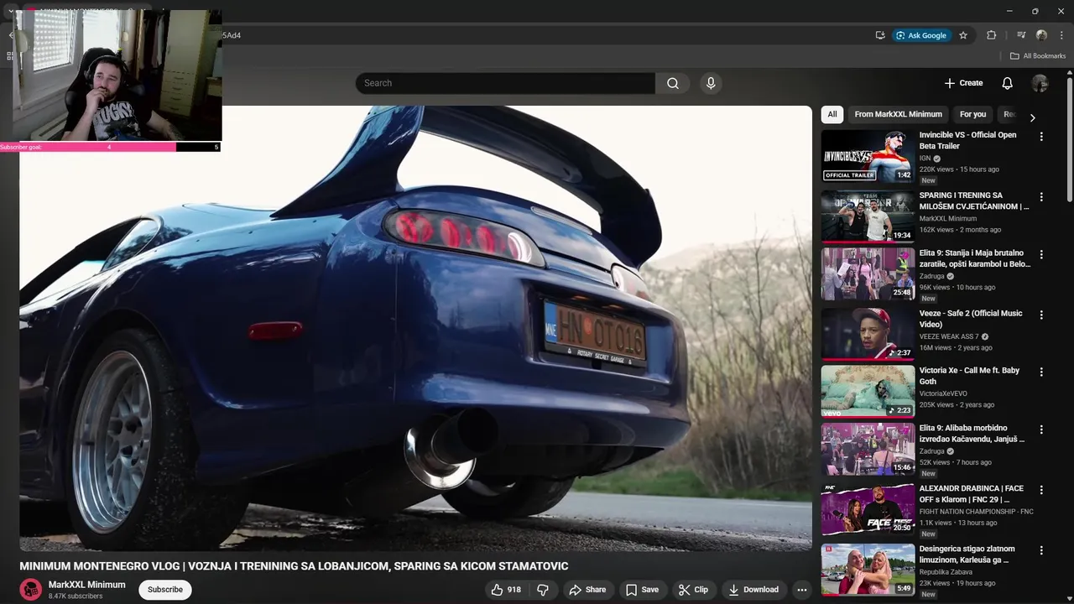The image size is (1074, 604).
Task: Open Victoria Xe - Call Me thumbnail
Action: tap(868, 391)
